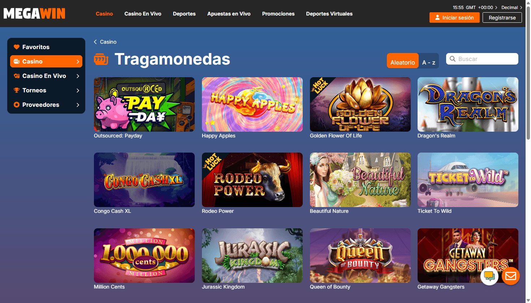Expand the Proveedores sidebar chevron

tap(78, 105)
